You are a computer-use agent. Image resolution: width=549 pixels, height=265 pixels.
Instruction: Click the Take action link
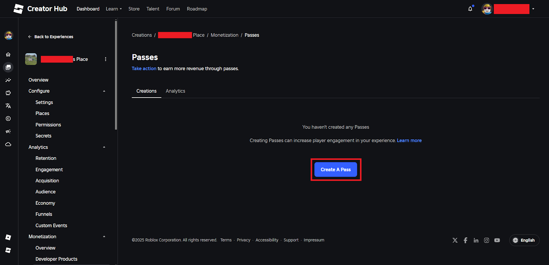[x=144, y=68]
